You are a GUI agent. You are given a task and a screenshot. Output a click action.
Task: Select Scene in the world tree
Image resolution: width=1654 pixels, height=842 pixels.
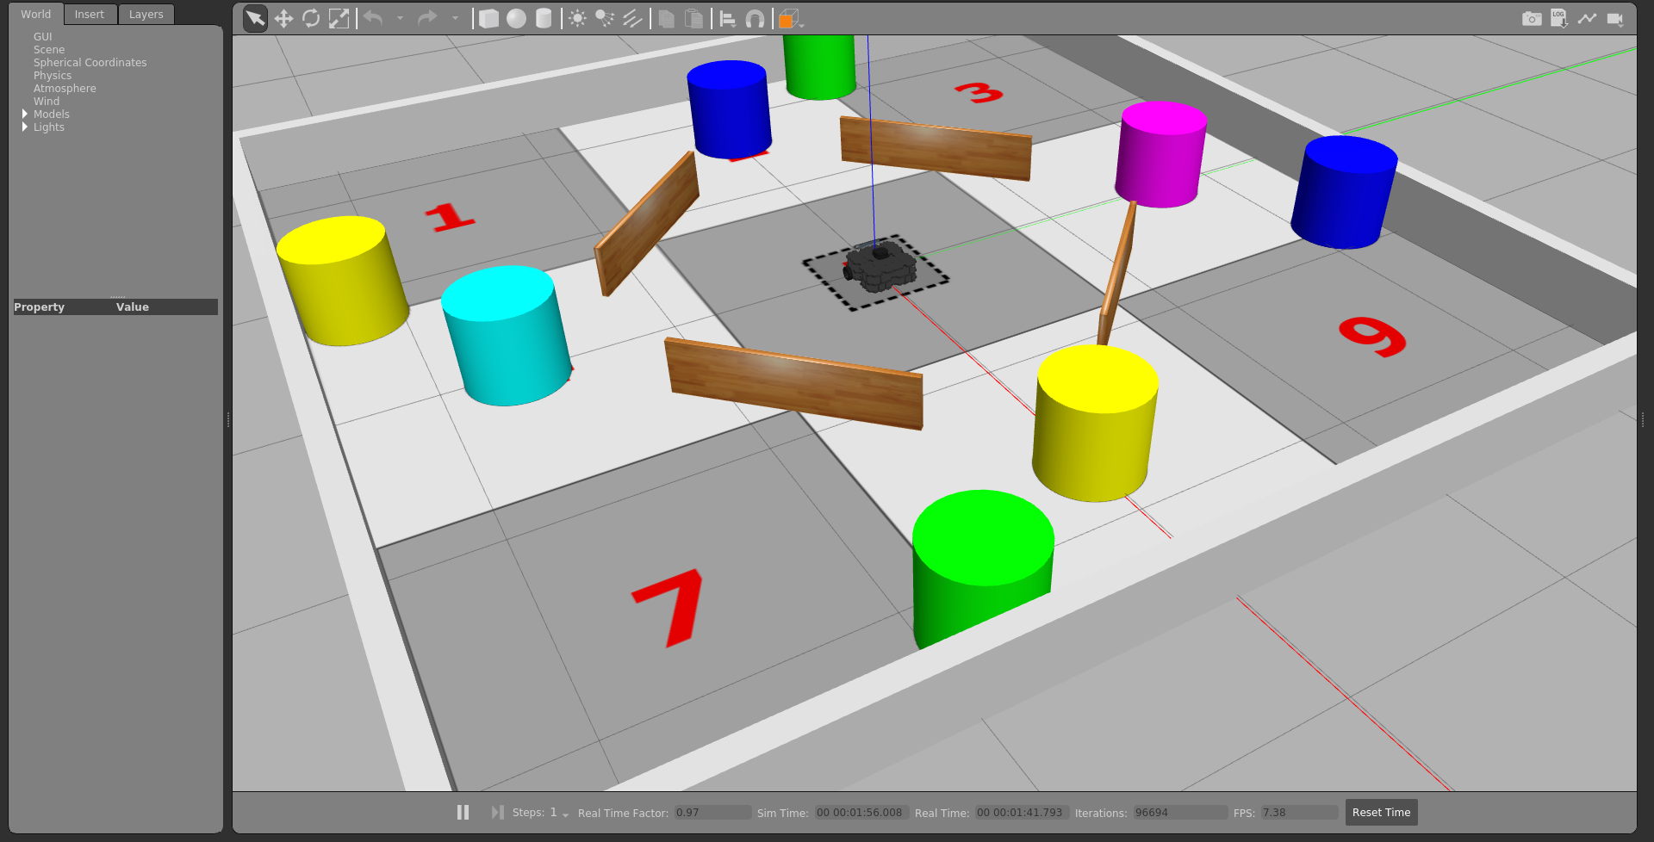coord(49,50)
